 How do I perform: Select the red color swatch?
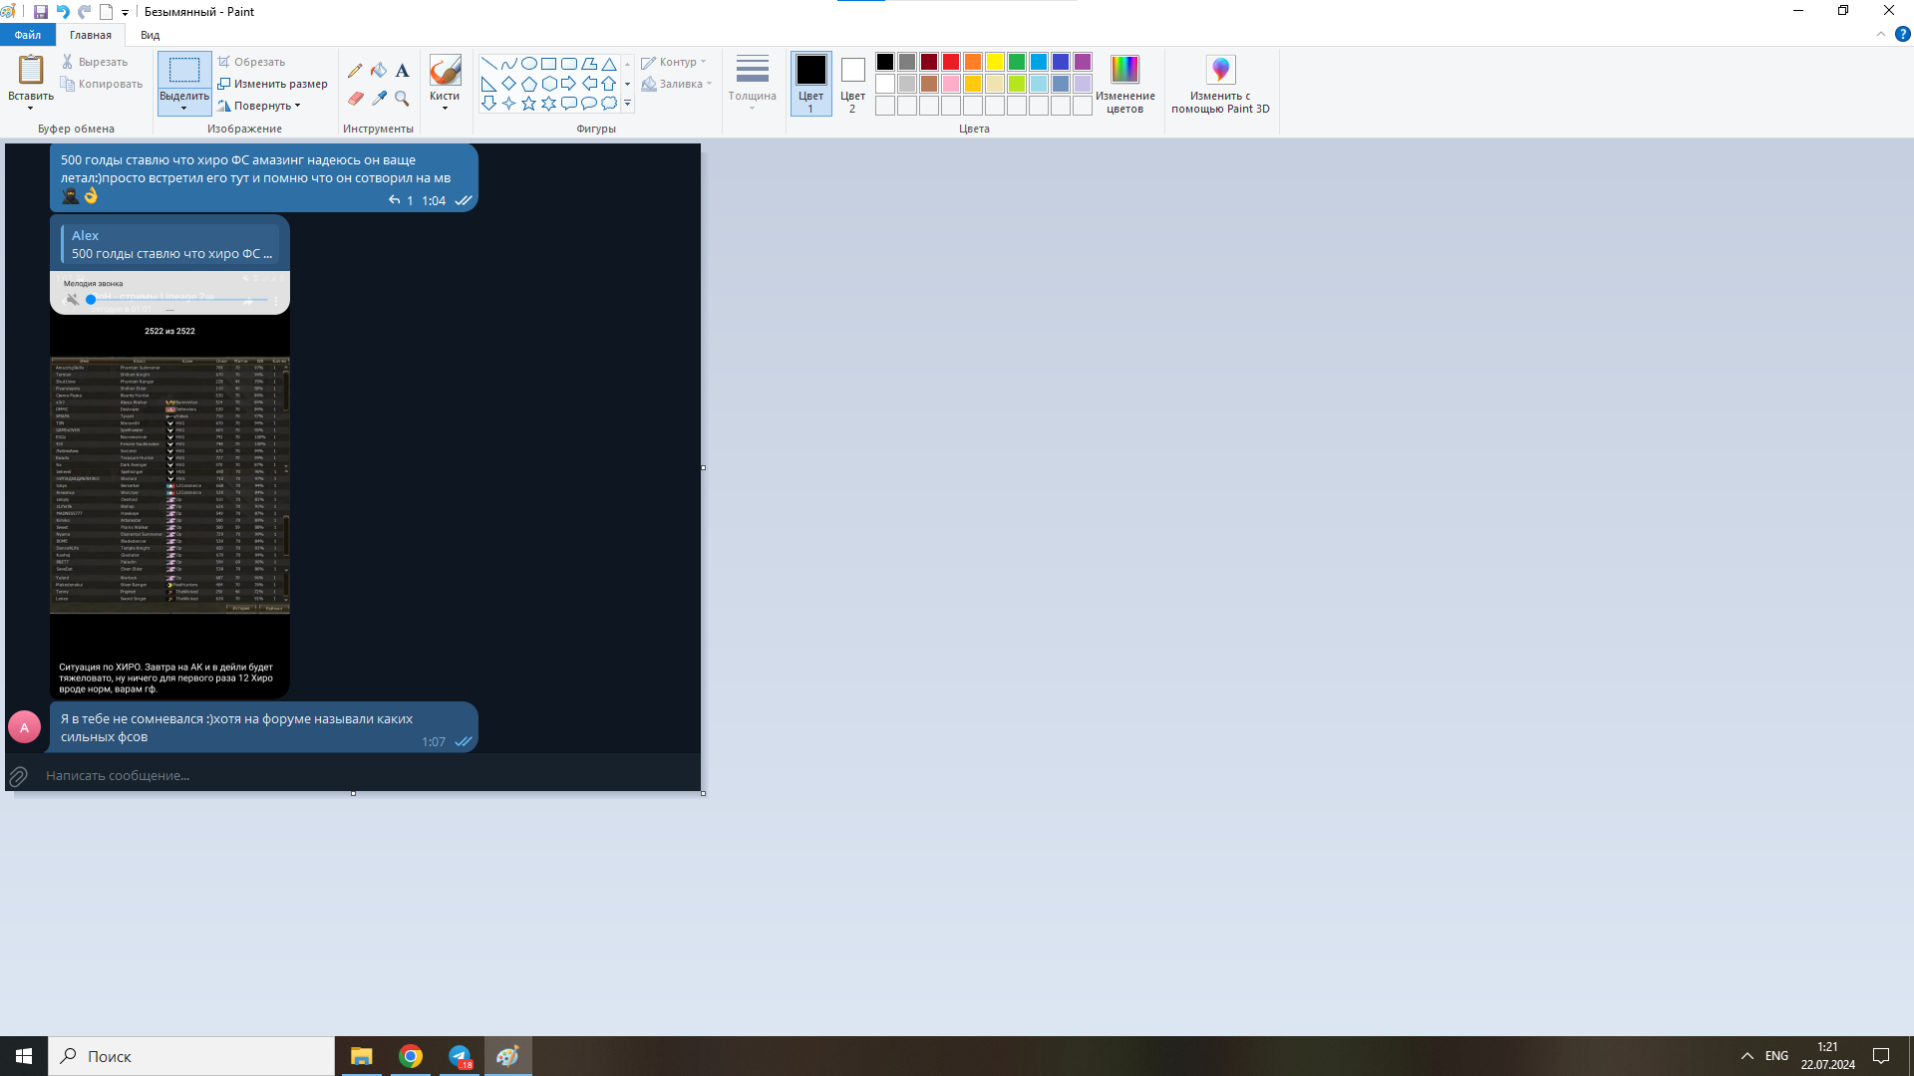pos(950,61)
